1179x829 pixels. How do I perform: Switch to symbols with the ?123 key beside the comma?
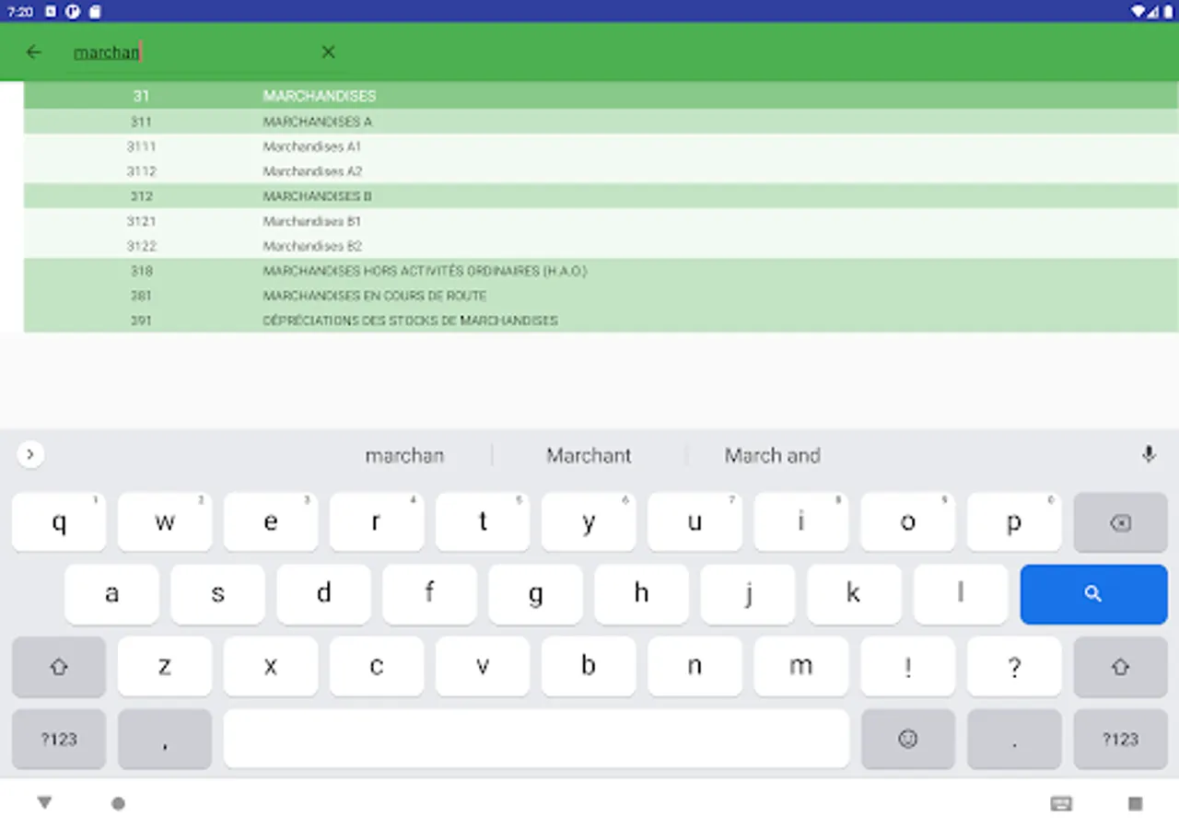pos(59,739)
